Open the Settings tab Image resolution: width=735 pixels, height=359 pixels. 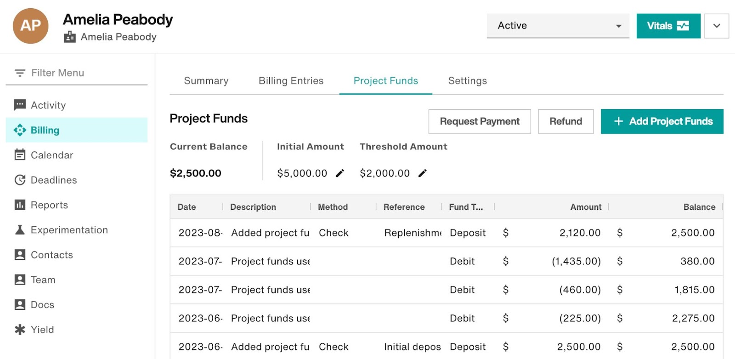[x=468, y=81]
